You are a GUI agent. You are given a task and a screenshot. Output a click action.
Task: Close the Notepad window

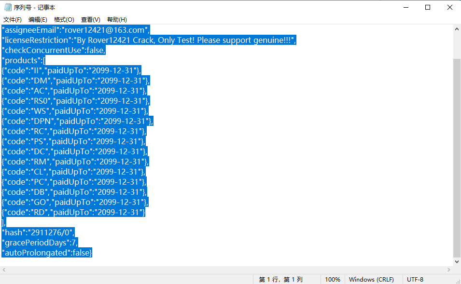point(450,7)
